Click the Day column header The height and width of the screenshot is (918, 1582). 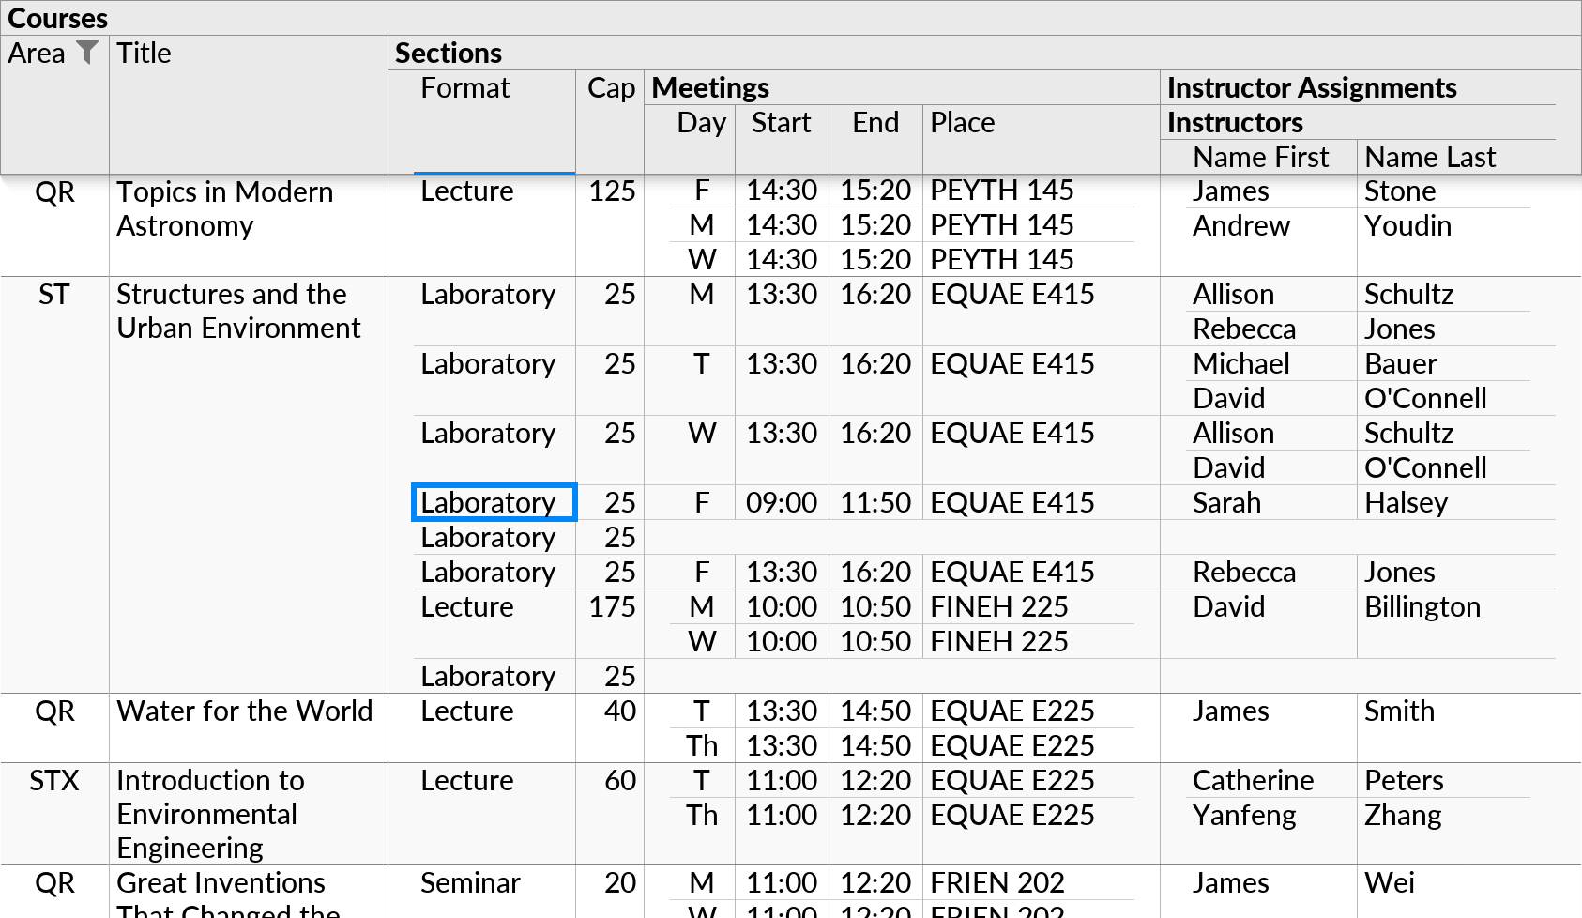coord(701,123)
